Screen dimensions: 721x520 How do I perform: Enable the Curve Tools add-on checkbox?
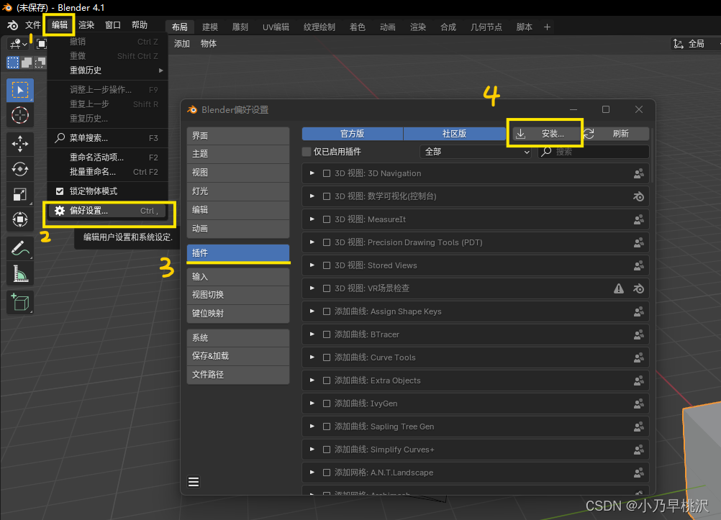click(327, 357)
